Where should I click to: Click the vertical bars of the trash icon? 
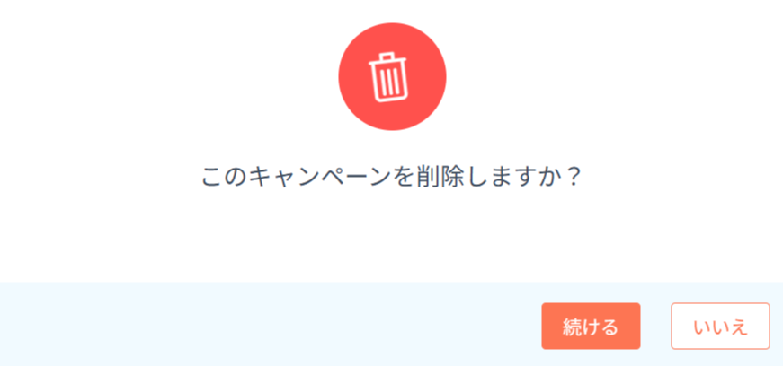[389, 83]
